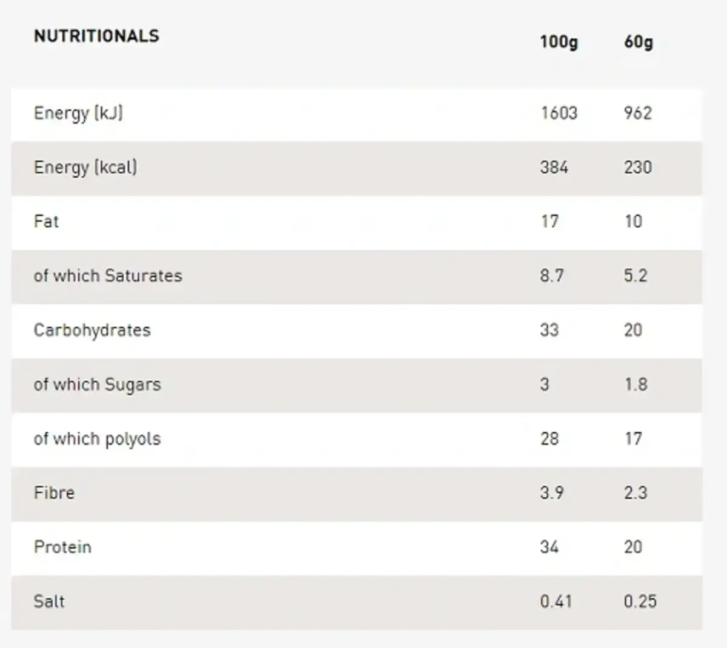Click the 'of which polyols' label
This screenshot has width=727, height=648.
(x=98, y=439)
